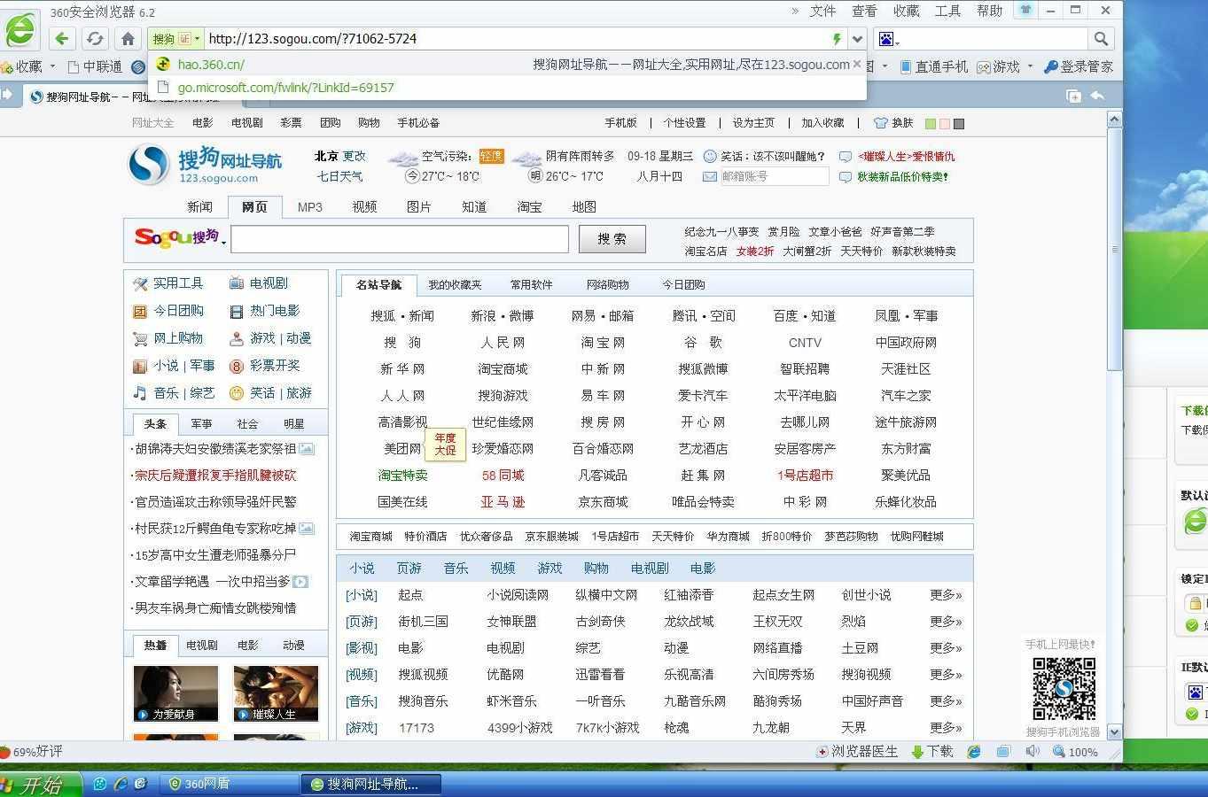The height and width of the screenshot is (797, 1208).
Task: Click 加入收藏 link
Action: (x=823, y=123)
